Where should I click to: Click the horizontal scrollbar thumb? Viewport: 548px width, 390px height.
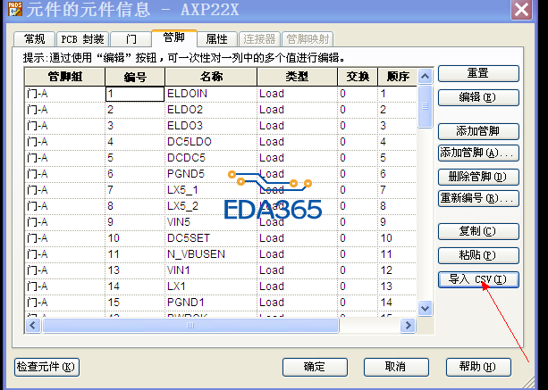click(x=190, y=326)
